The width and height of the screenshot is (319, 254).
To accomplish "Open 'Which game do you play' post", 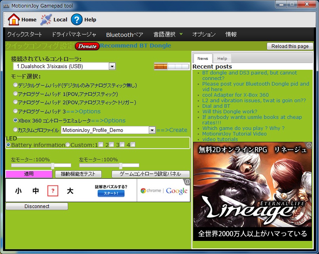I will coord(243,128).
